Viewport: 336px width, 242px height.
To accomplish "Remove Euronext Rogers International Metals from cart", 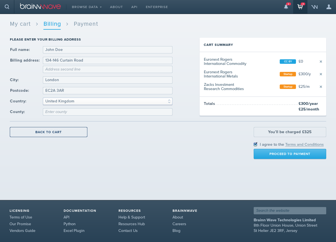I will pyautogui.click(x=321, y=74).
